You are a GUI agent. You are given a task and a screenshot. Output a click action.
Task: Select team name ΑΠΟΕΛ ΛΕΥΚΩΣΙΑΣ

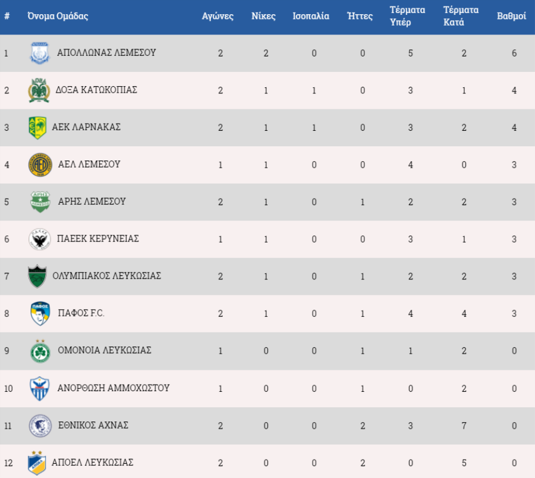tap(93, 463)
